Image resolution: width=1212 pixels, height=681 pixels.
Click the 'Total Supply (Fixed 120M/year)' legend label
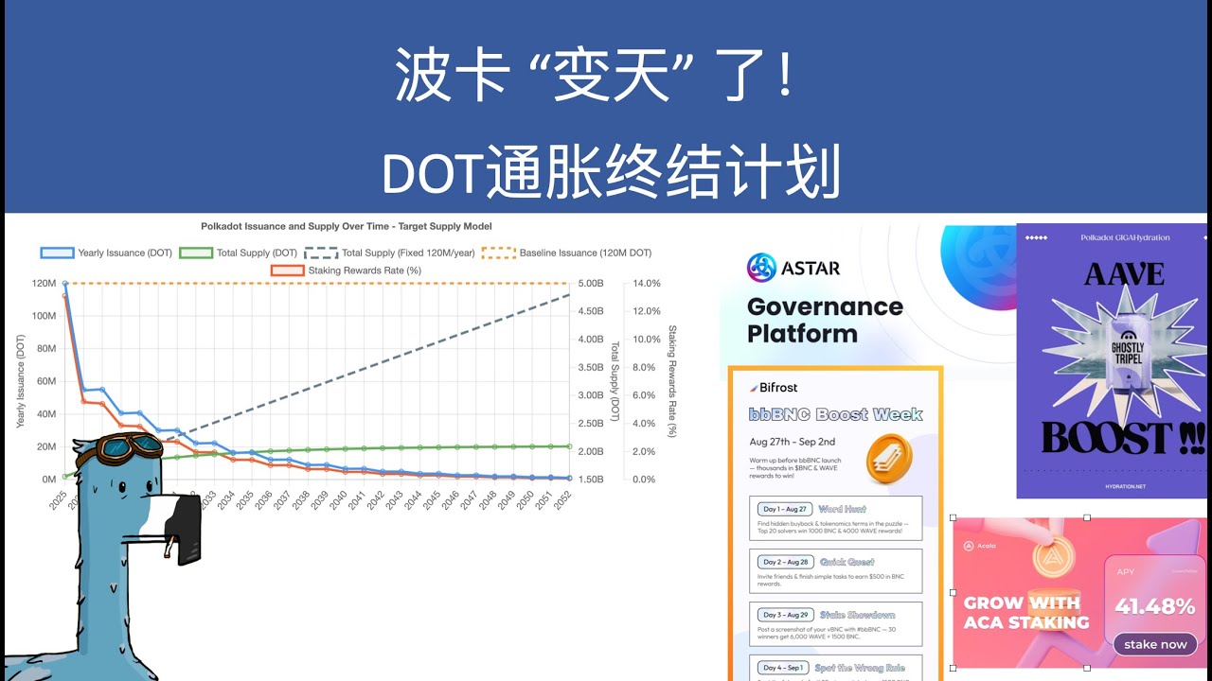click(x=408, y=253)
